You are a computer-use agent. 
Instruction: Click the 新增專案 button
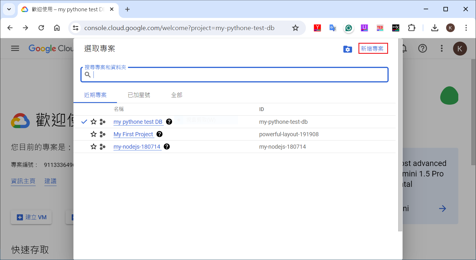pyautogui.click(x=373, y=49)
